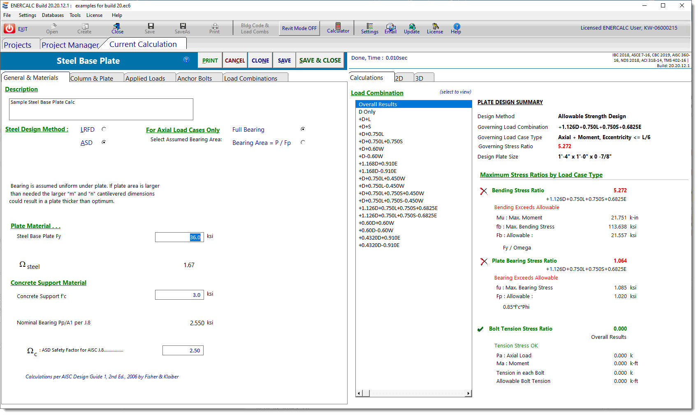
Task: Click the Help question mark toolbar icon
Action: coord(457,26)
